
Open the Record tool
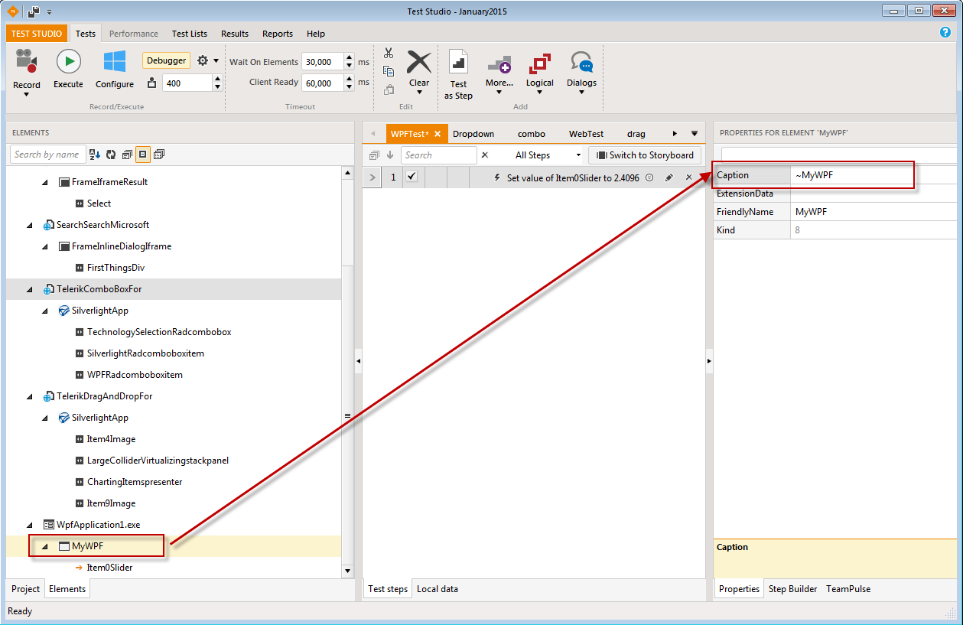(x=27, y=72)
